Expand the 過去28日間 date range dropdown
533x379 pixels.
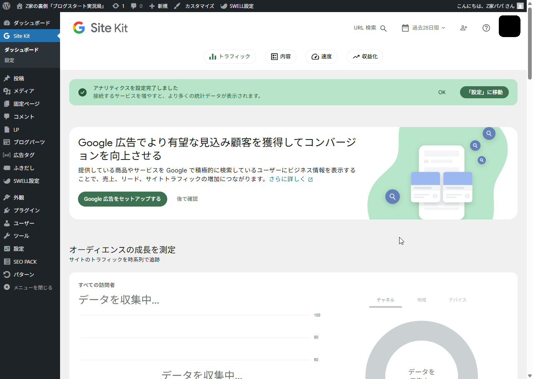[423, 28]
